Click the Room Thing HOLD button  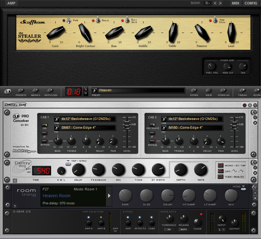(x=243, y=189)
